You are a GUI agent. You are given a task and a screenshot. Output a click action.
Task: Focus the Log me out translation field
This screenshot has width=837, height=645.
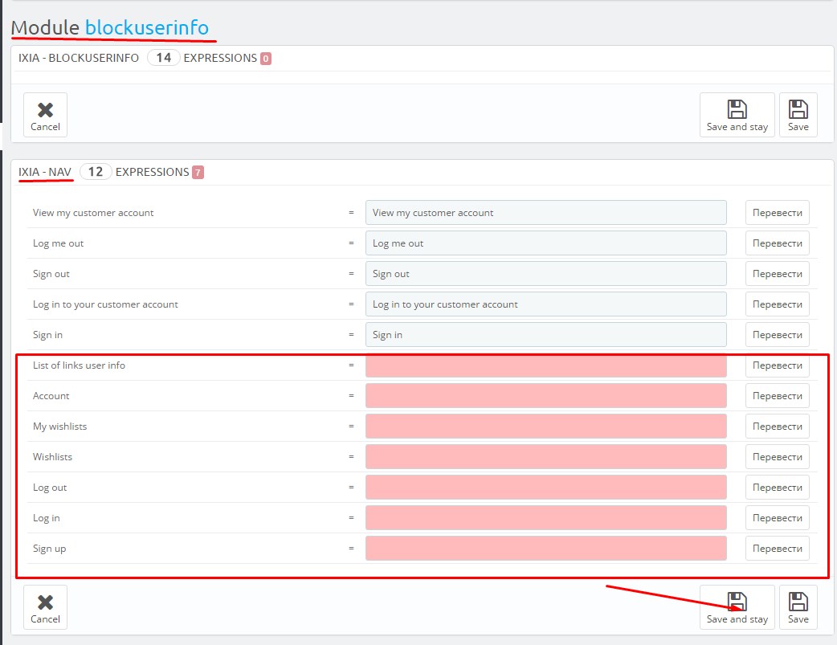click(545, 243)
